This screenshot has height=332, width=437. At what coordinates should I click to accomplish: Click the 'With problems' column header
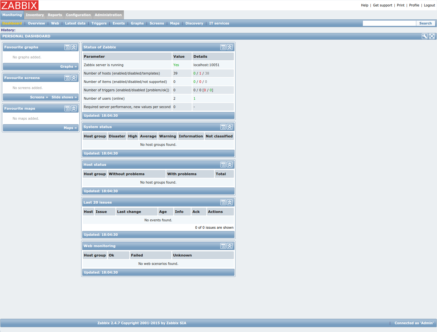[x=190, y=174]
